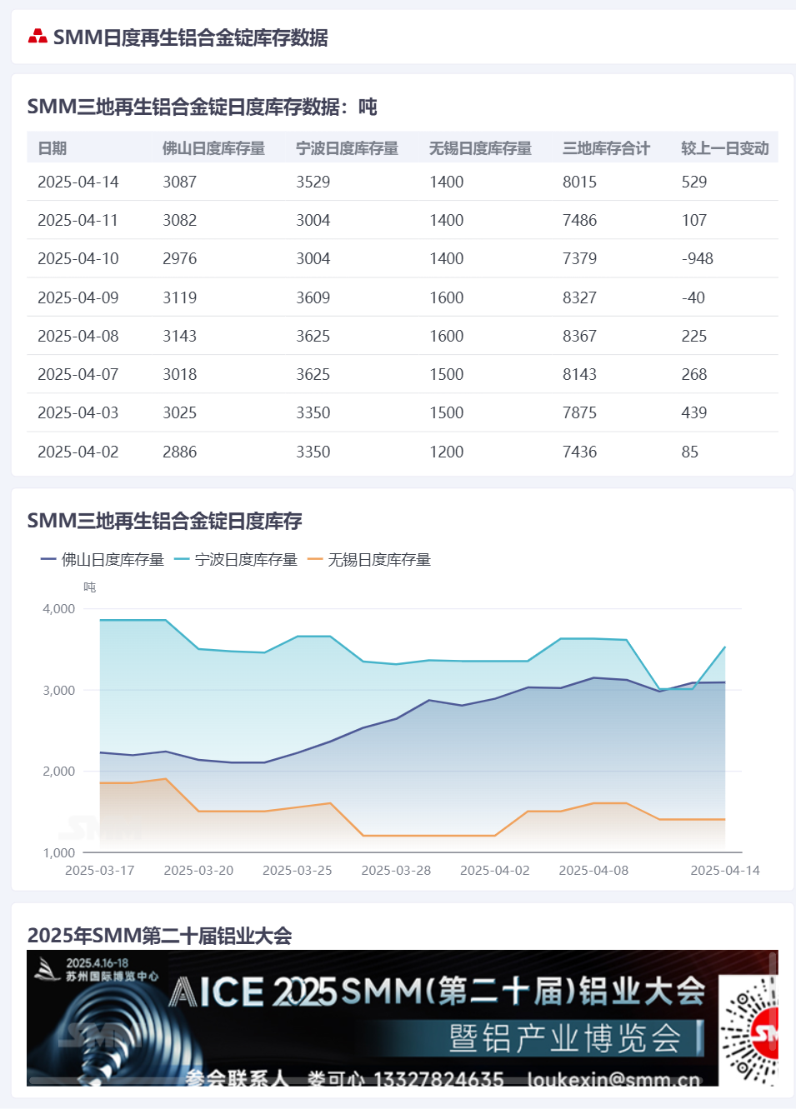This screenshot has width=796, height=1109.
Task: Click the SMM三地再生铝合金锭日度库存数据 table title
Action: [x=202, y=107]
